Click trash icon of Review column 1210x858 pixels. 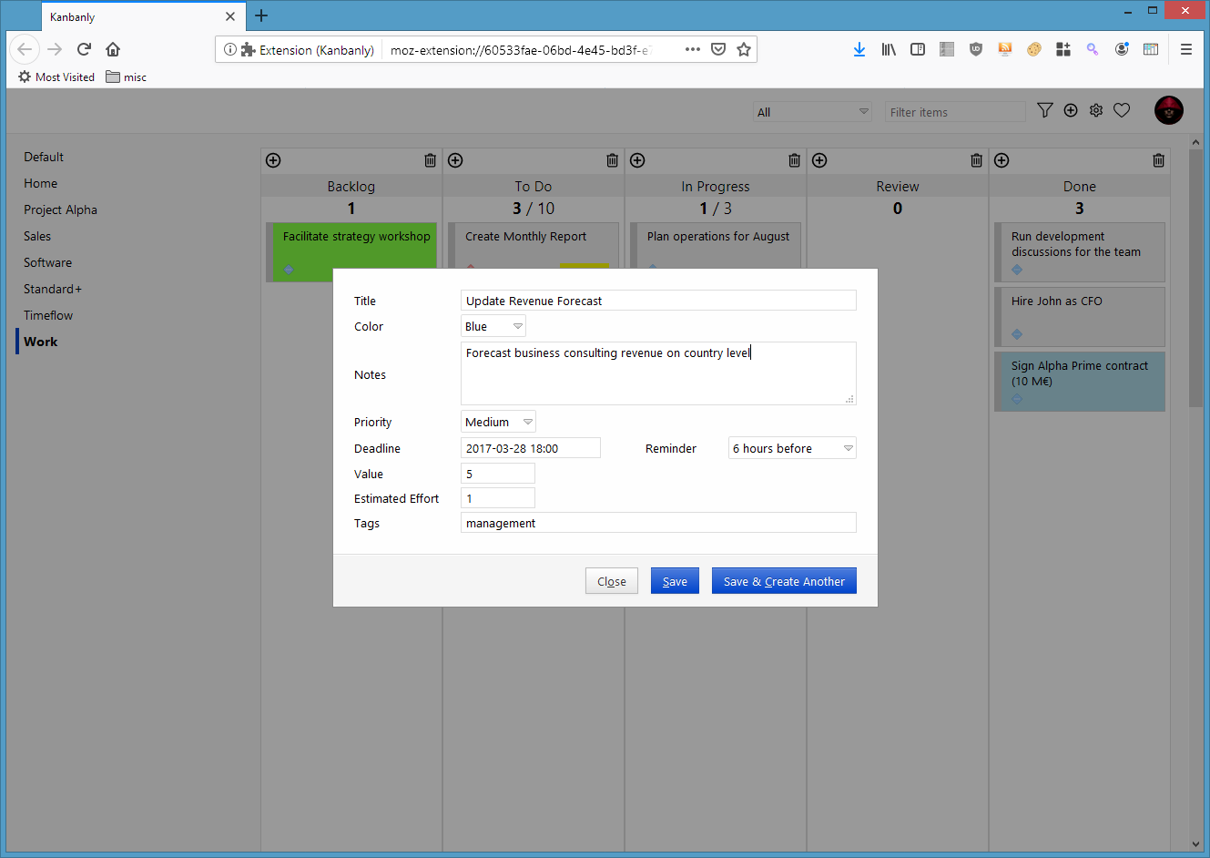pos(976,160)
